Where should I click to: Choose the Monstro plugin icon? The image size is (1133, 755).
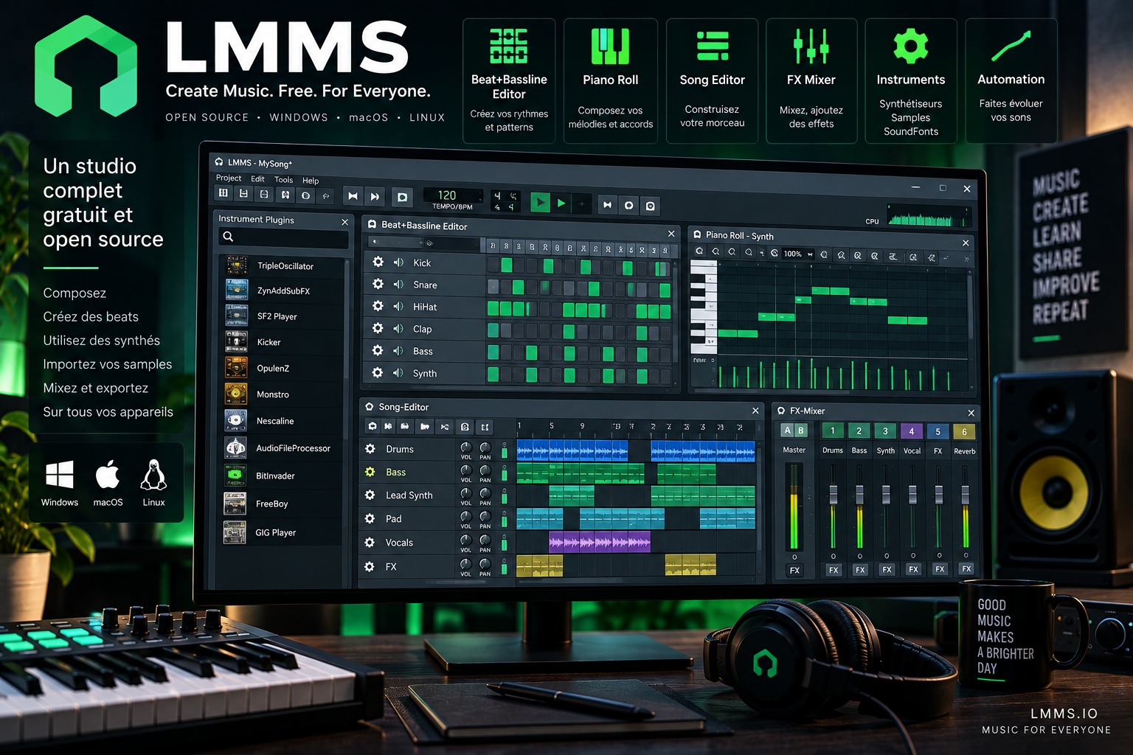(236, 394)
